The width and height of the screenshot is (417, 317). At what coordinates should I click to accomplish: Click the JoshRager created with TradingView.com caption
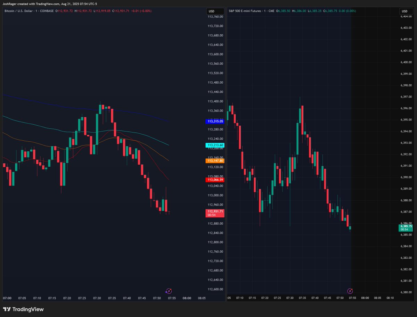click(x=50, y=4)
